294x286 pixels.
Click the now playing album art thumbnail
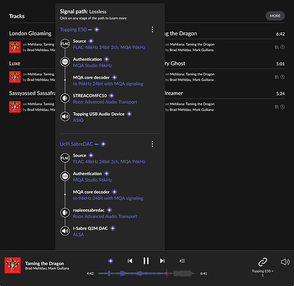pos(13,265)
